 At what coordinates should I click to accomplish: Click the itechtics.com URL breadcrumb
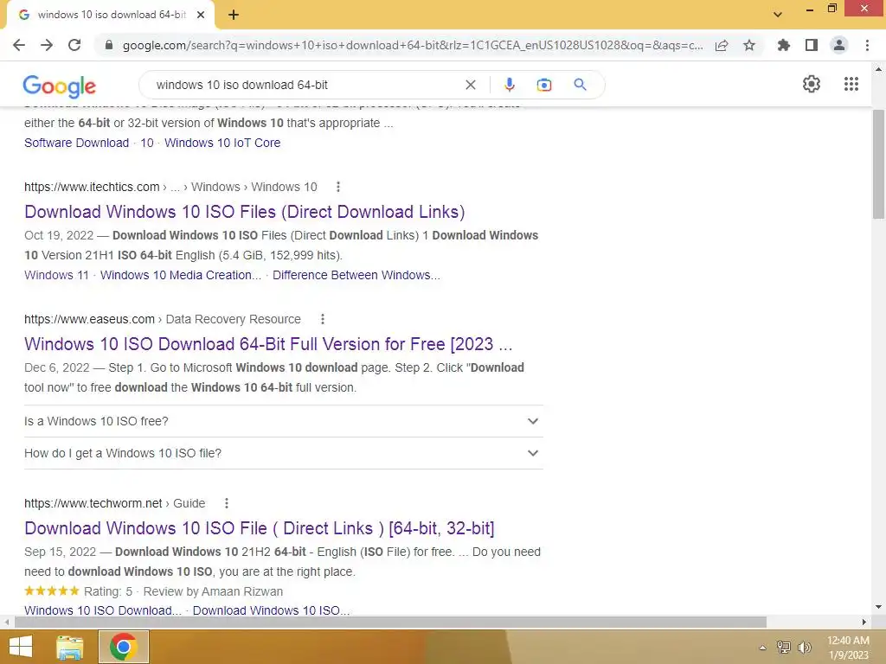(92, 187)
